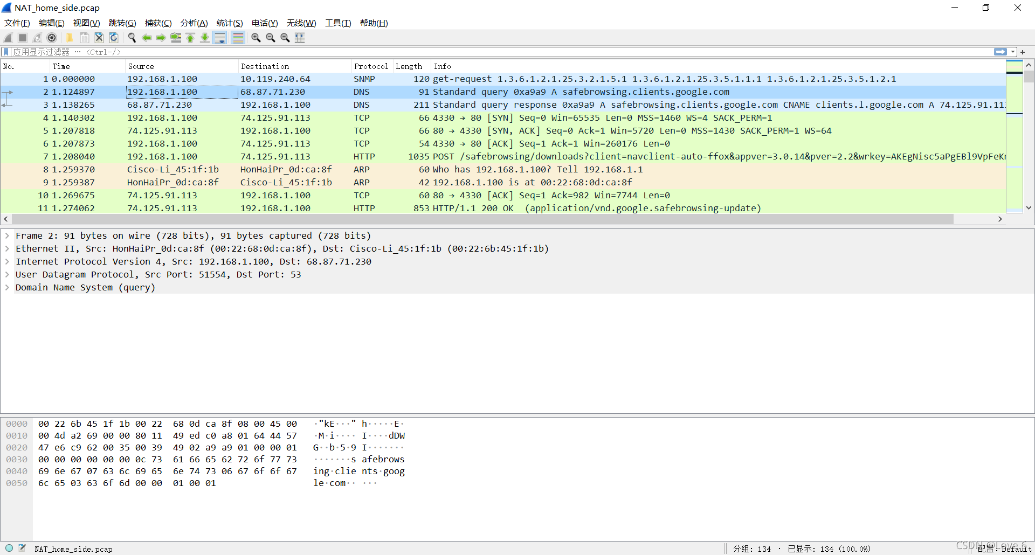Save this capture file
The height and width of the screenshot is (555, 1035).
(x=84, y=38)
